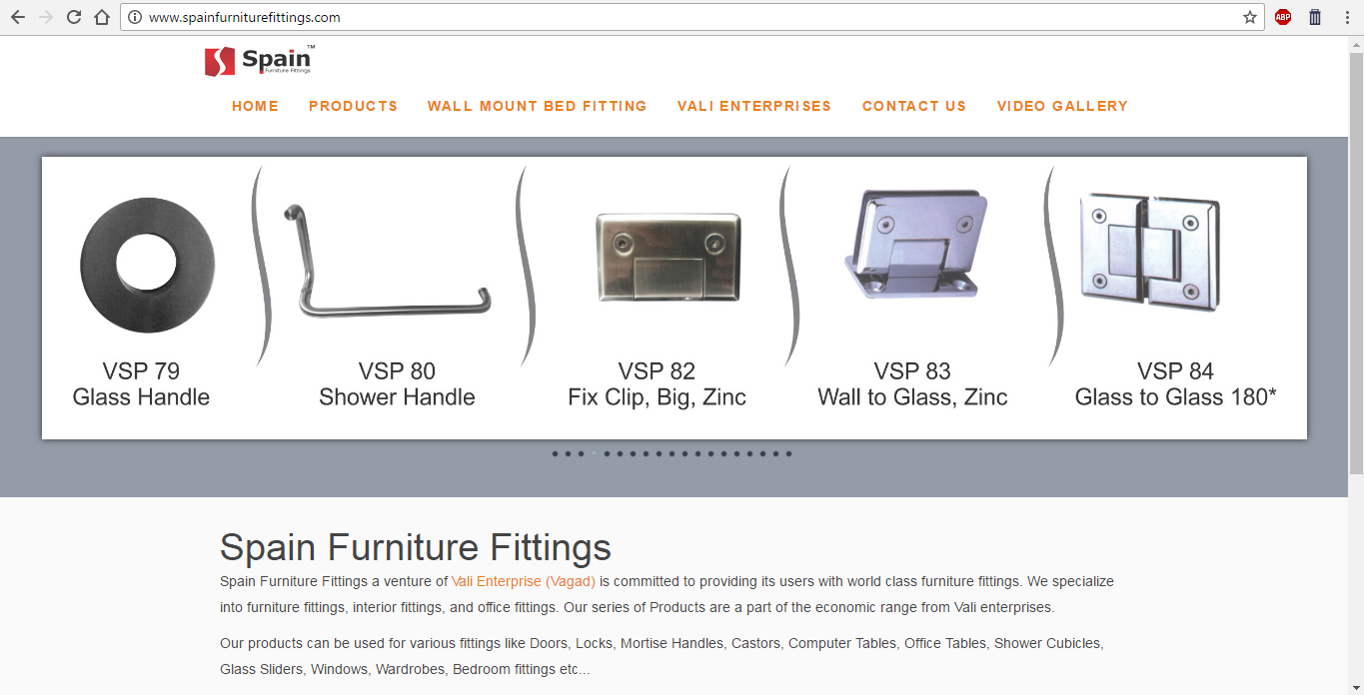
Task: Open the CONTACT US page
Action: point(914,106)
